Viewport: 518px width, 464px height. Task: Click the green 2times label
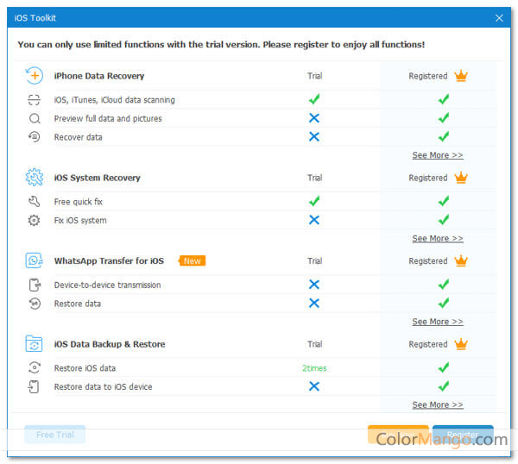(x=314, y=368)
